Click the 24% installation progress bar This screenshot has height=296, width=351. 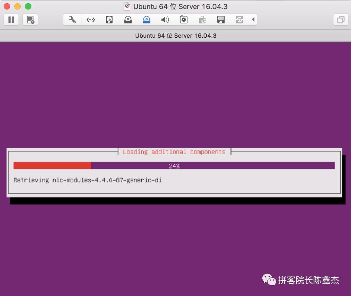point(175,165)
